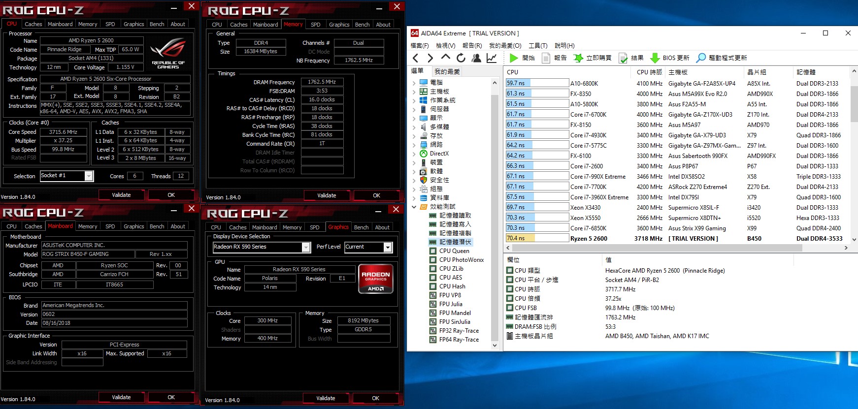Click 立即購買 buy-now toolbar item
This screenshot has width=858, height=409.
pyautogui.click(x=593, y=58)
